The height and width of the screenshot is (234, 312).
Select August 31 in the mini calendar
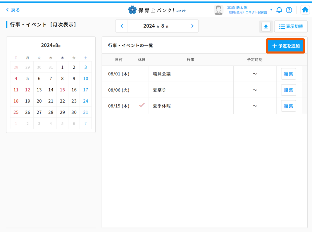point(85,112)
